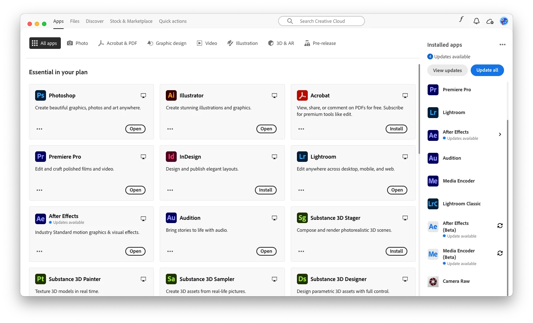
Task: Open the Illustrator card's more options menu
Action: coord(170,129)
